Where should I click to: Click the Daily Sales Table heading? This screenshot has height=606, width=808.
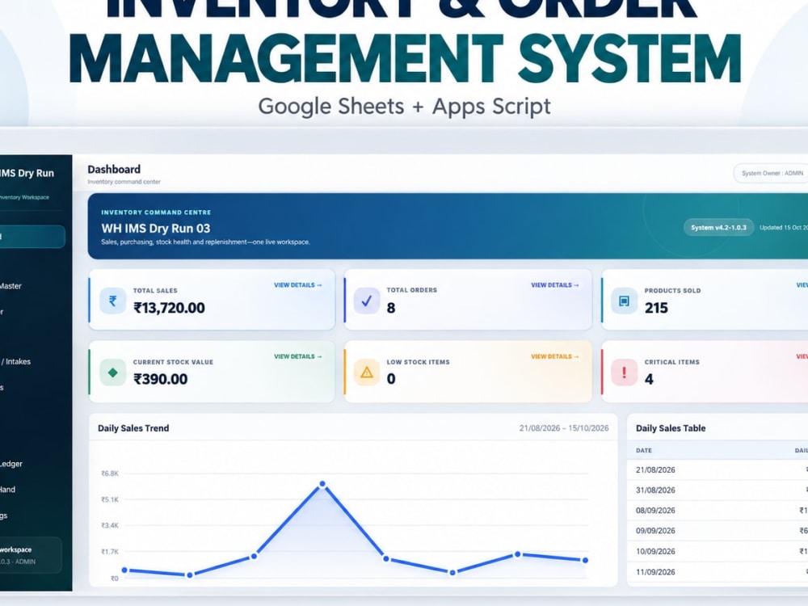[671, 428]
